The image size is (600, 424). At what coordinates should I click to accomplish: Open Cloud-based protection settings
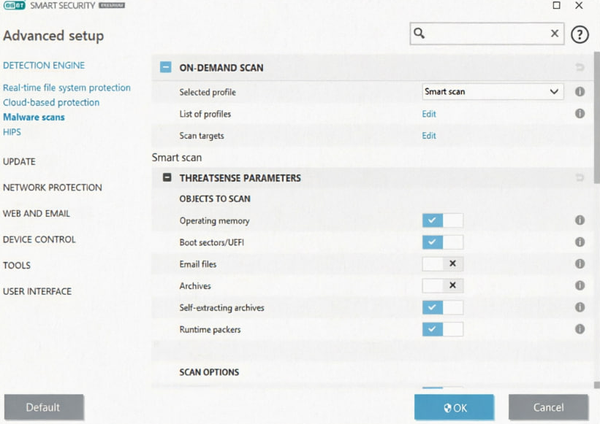click(51, 102)
